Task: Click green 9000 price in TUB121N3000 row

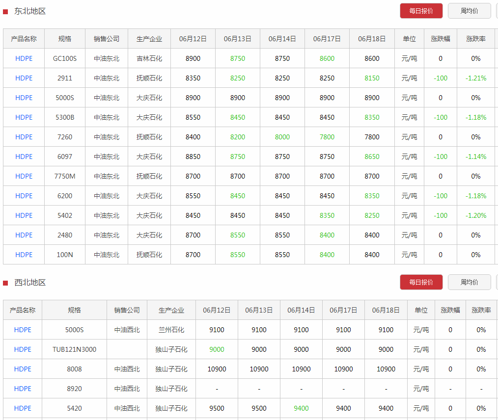Action: (217, 349)
